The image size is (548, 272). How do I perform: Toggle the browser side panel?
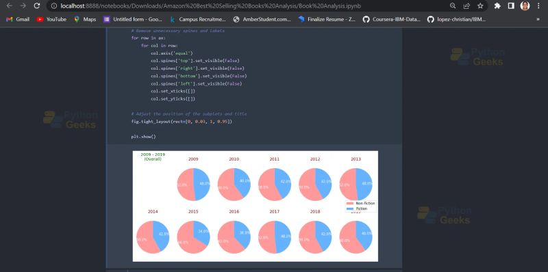[x=511, y=6]
